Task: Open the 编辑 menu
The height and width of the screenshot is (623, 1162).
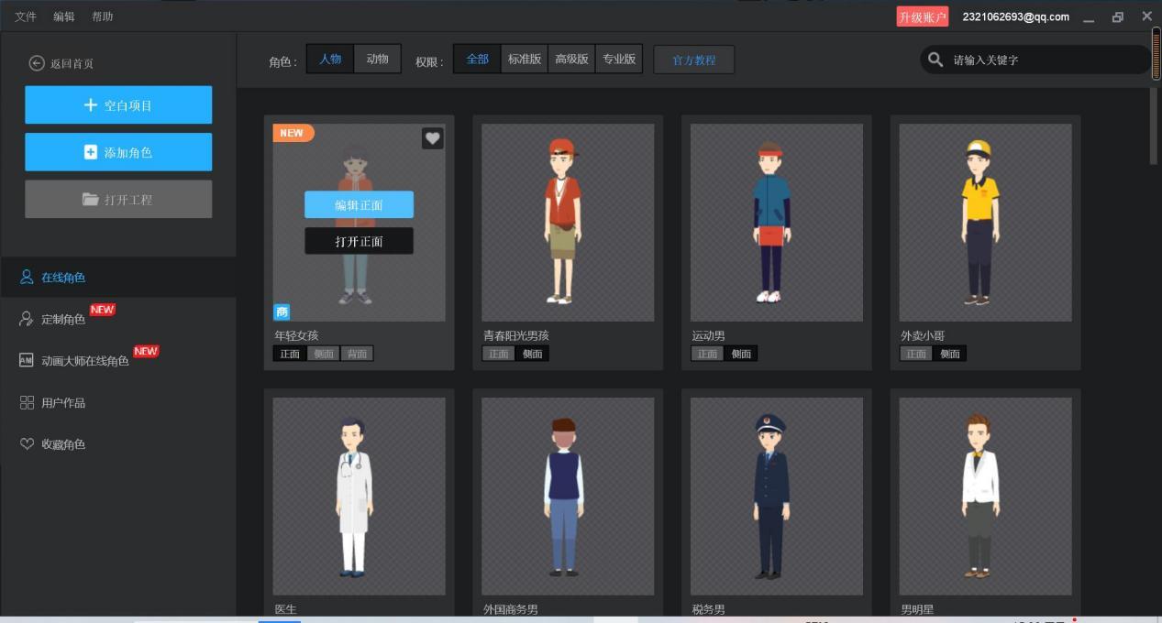Action: click(x=64, y=16)
